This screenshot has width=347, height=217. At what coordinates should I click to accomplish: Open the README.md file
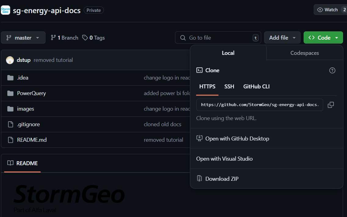32,140
